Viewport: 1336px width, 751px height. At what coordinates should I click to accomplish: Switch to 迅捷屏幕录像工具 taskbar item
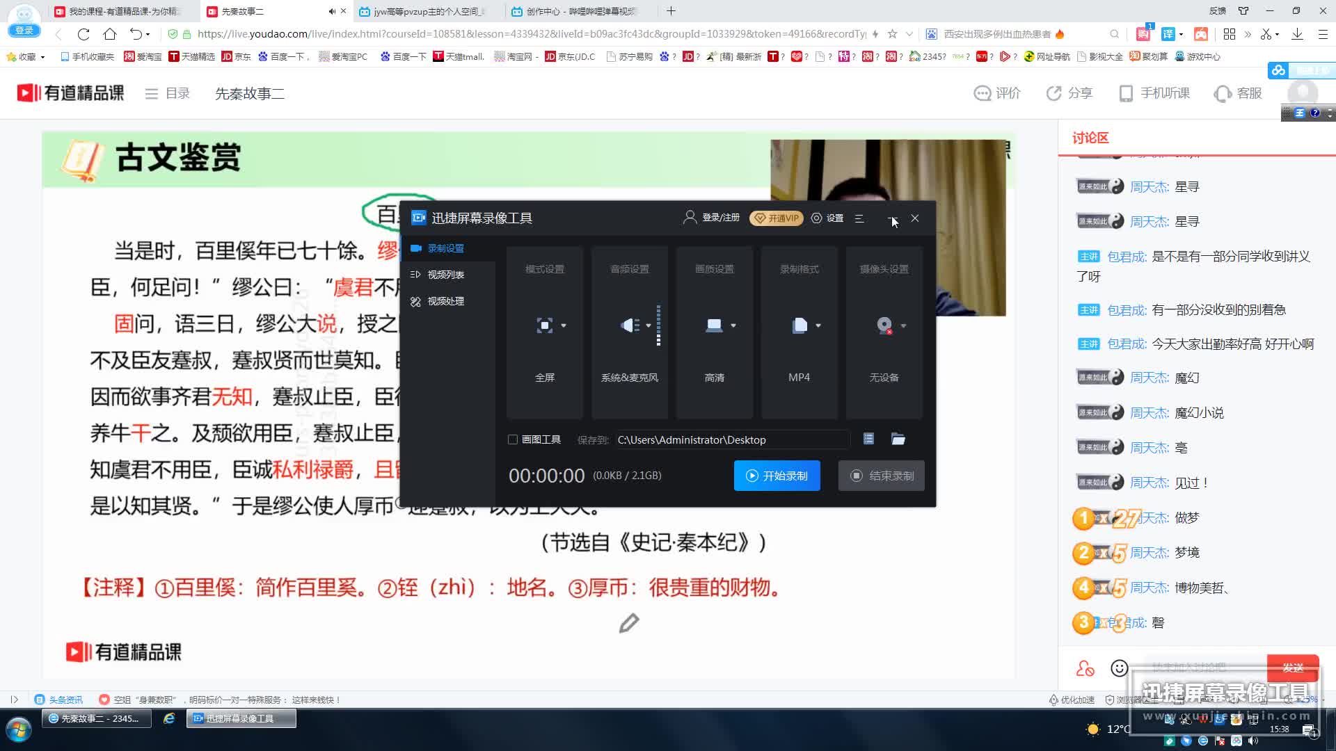(241, 718)
